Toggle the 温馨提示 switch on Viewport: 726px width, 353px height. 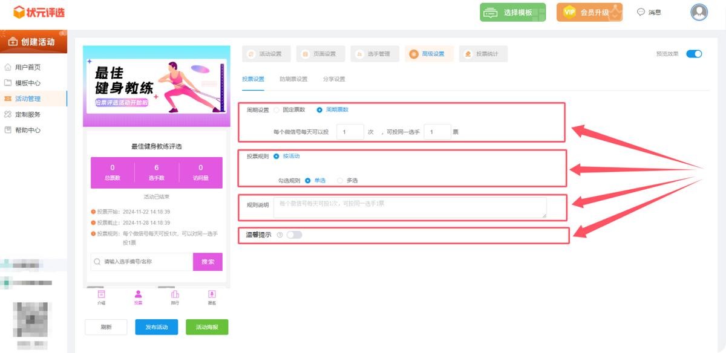click(x=294, y=235)
